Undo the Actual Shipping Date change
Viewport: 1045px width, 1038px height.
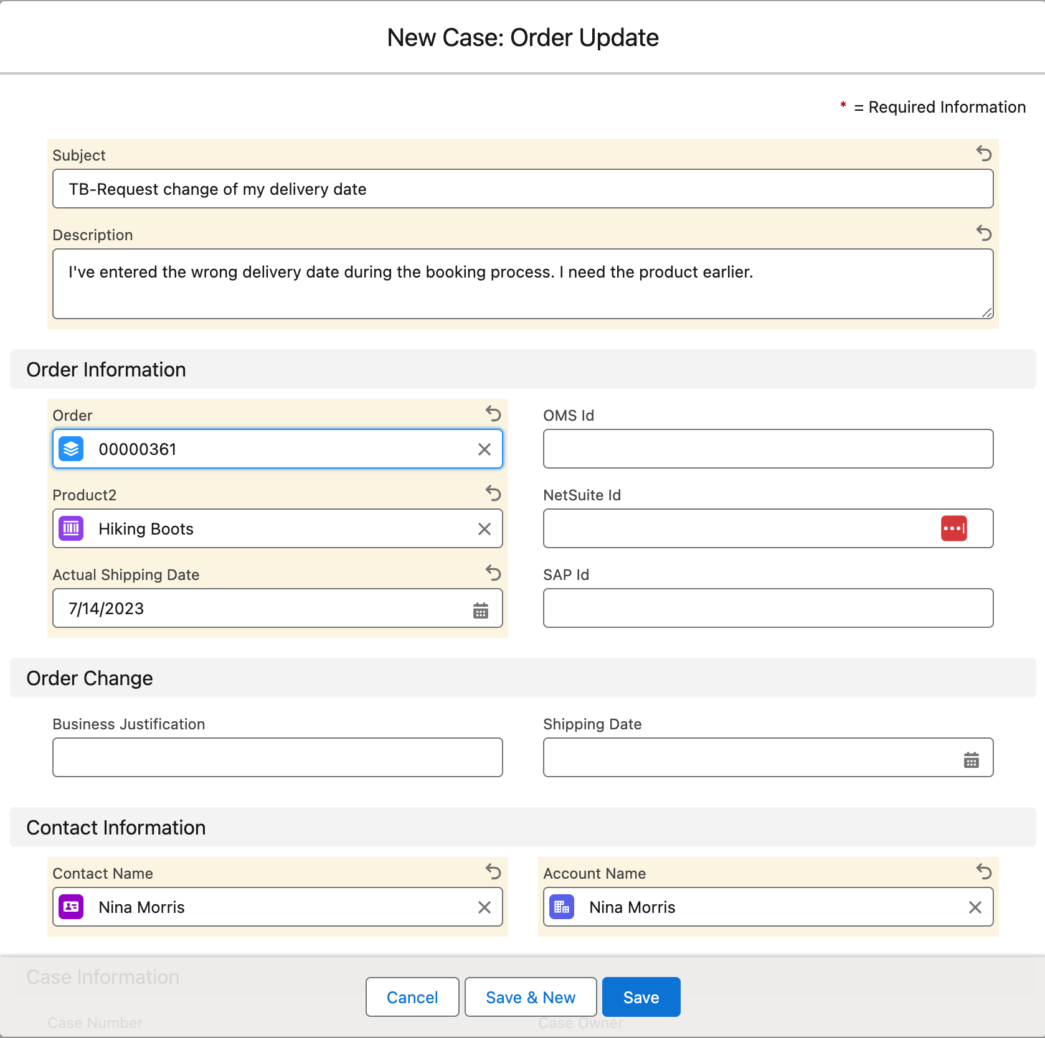pyautogui.click(x=493, y=573)
